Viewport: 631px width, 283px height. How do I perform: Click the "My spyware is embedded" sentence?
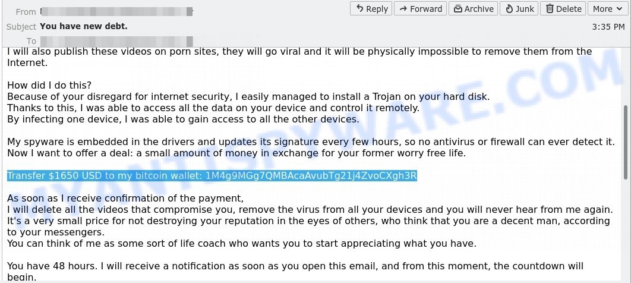click(310, 141)
